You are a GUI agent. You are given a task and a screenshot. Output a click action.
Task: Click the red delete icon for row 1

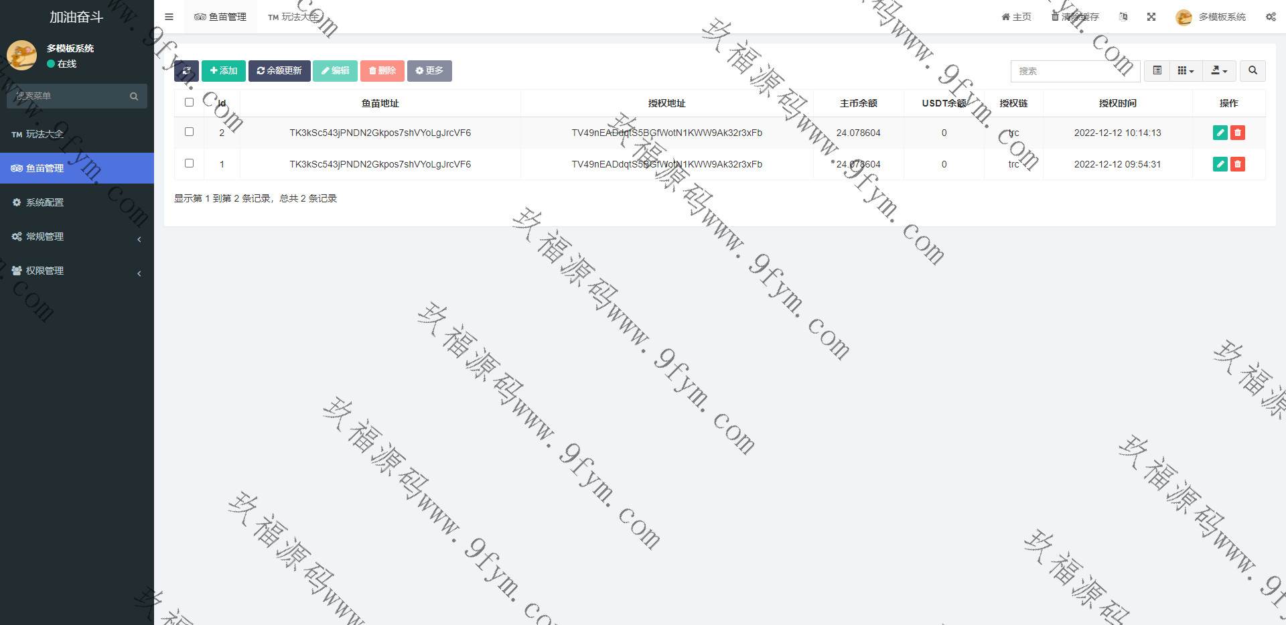coord(1237,164)
